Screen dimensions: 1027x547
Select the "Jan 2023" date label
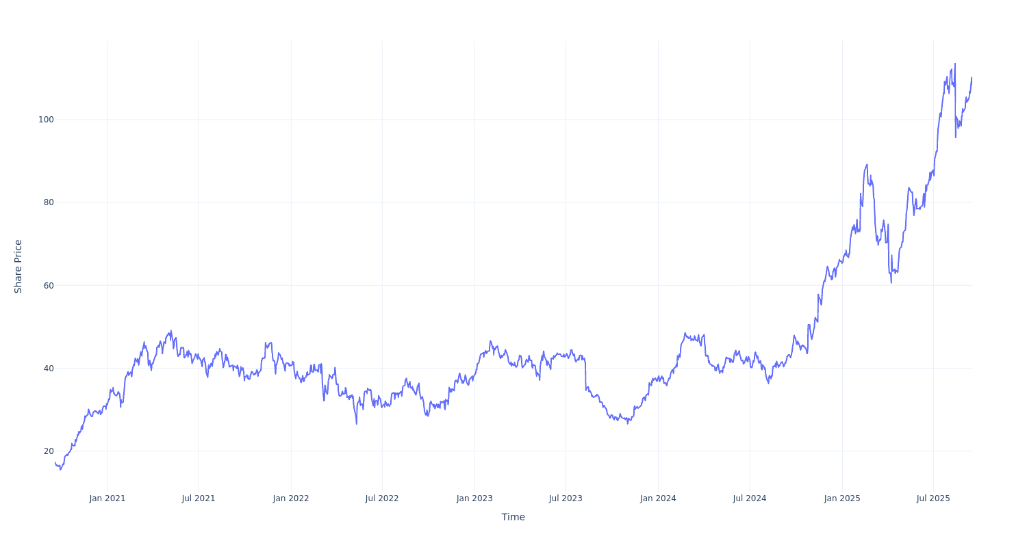pyautogui.click(x=474, y=498)
